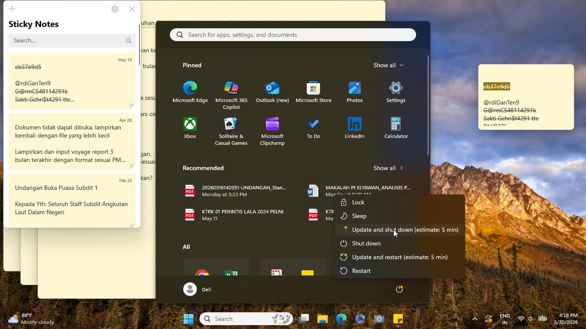
Task: Open the Apr 28 note about Dokumen
Action: click(x=72, y=141)
